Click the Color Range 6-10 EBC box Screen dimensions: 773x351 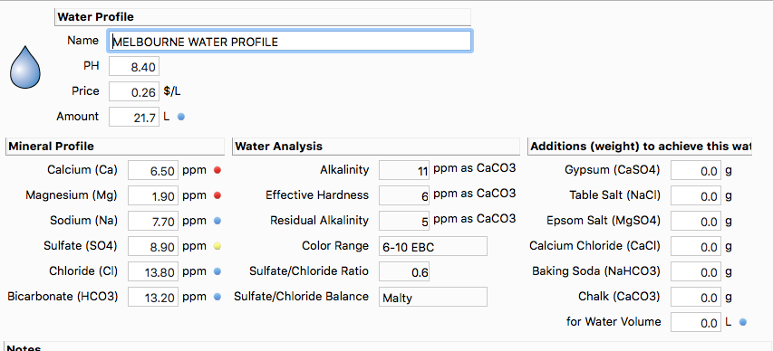pos(433,246)
